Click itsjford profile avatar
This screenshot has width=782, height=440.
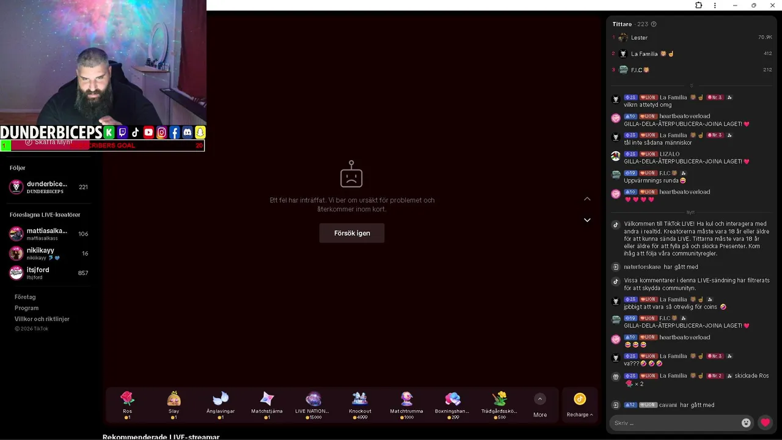tap(16, 273)
